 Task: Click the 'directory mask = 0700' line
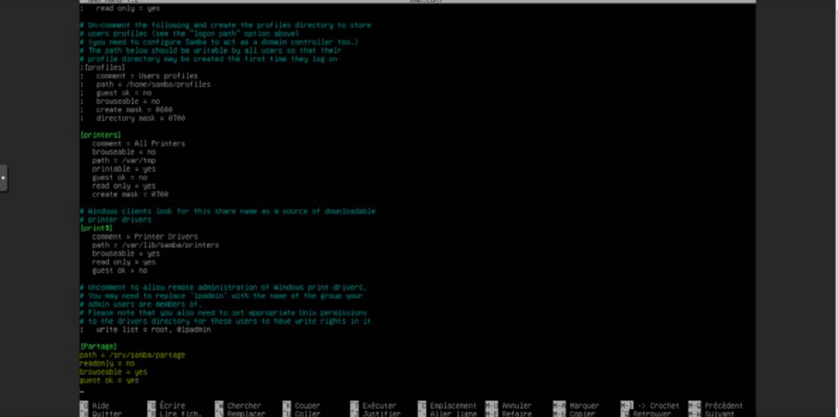coord(141,118)
